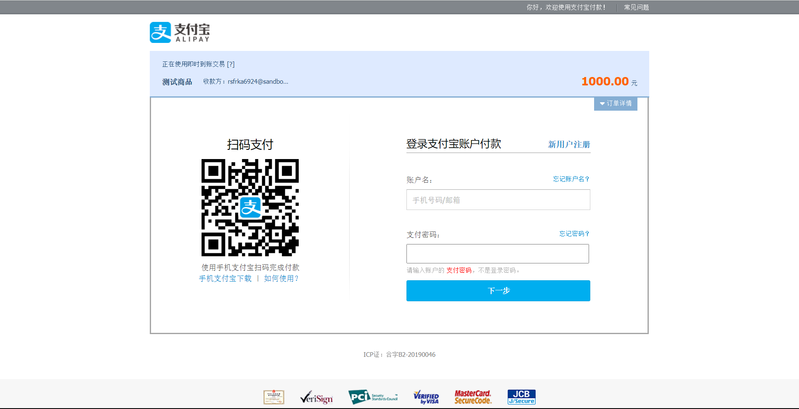This screenshot has height=409, width=799.
Task: Click the 下一步 next step button
Action: point(498,290)
